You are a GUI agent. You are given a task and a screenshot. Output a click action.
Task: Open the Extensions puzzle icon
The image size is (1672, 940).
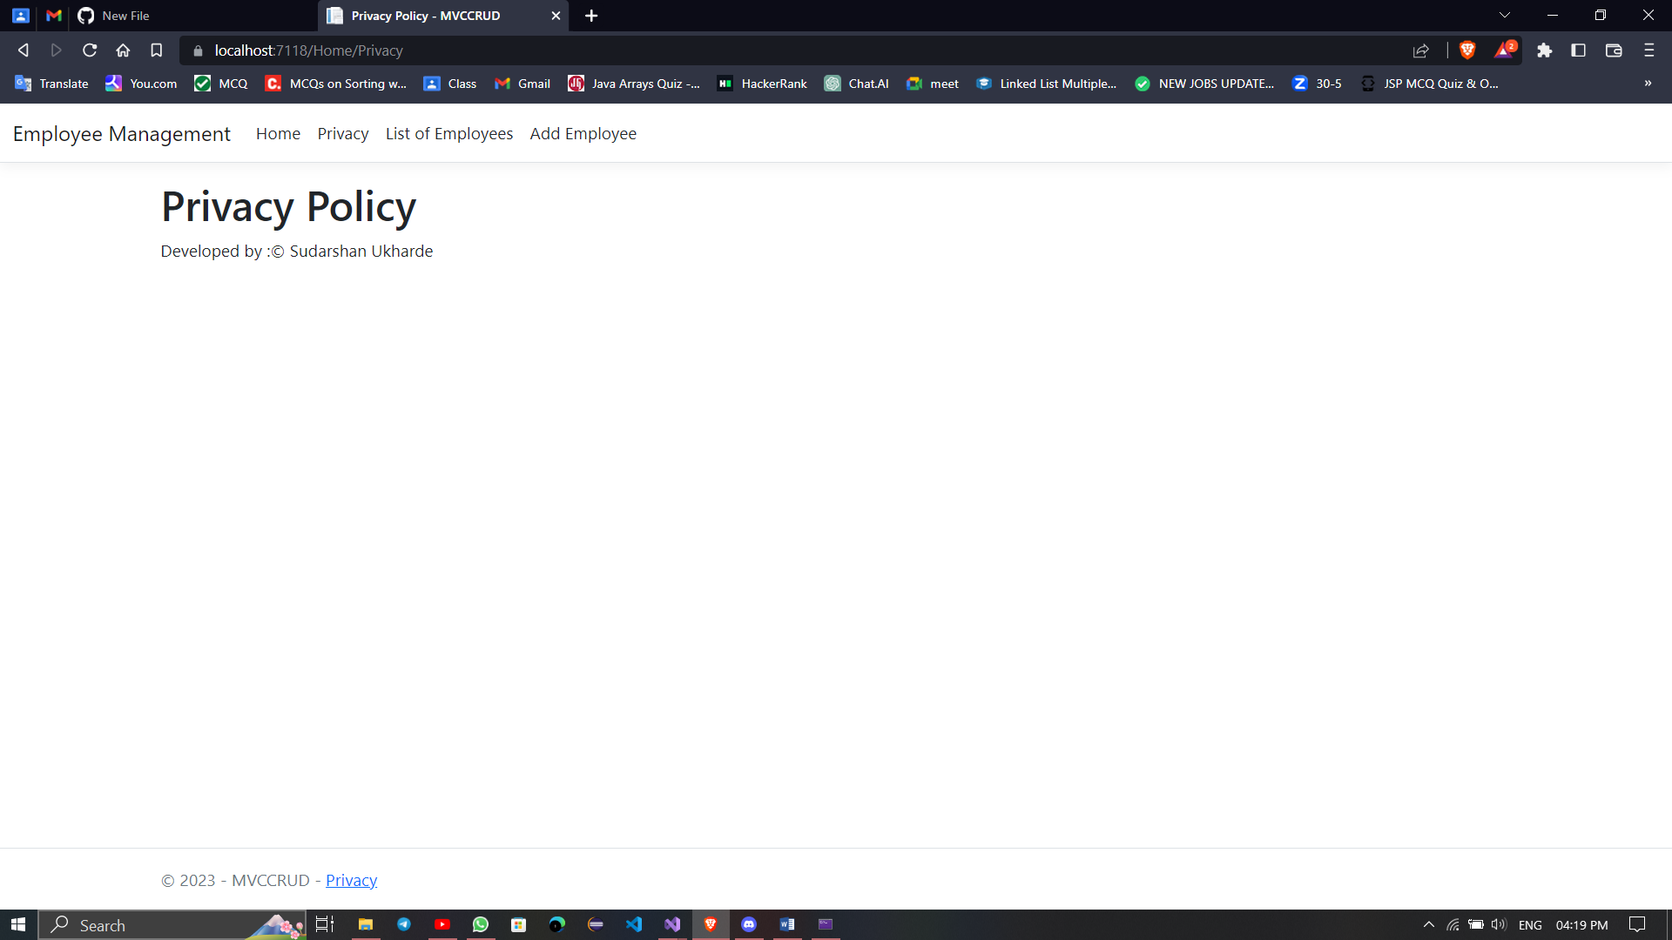(x=1544, y=50)
